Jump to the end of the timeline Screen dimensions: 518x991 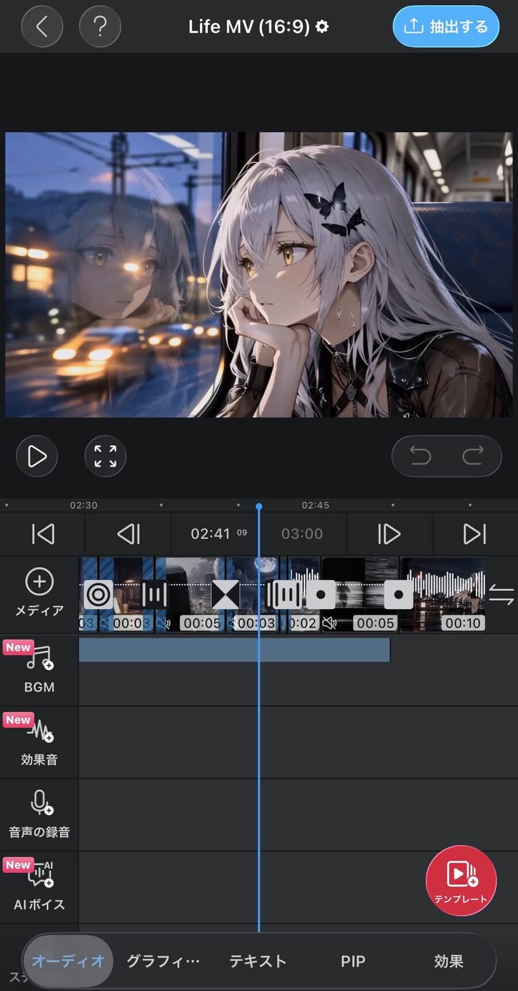pyautogui.click(x=475, y=534)
